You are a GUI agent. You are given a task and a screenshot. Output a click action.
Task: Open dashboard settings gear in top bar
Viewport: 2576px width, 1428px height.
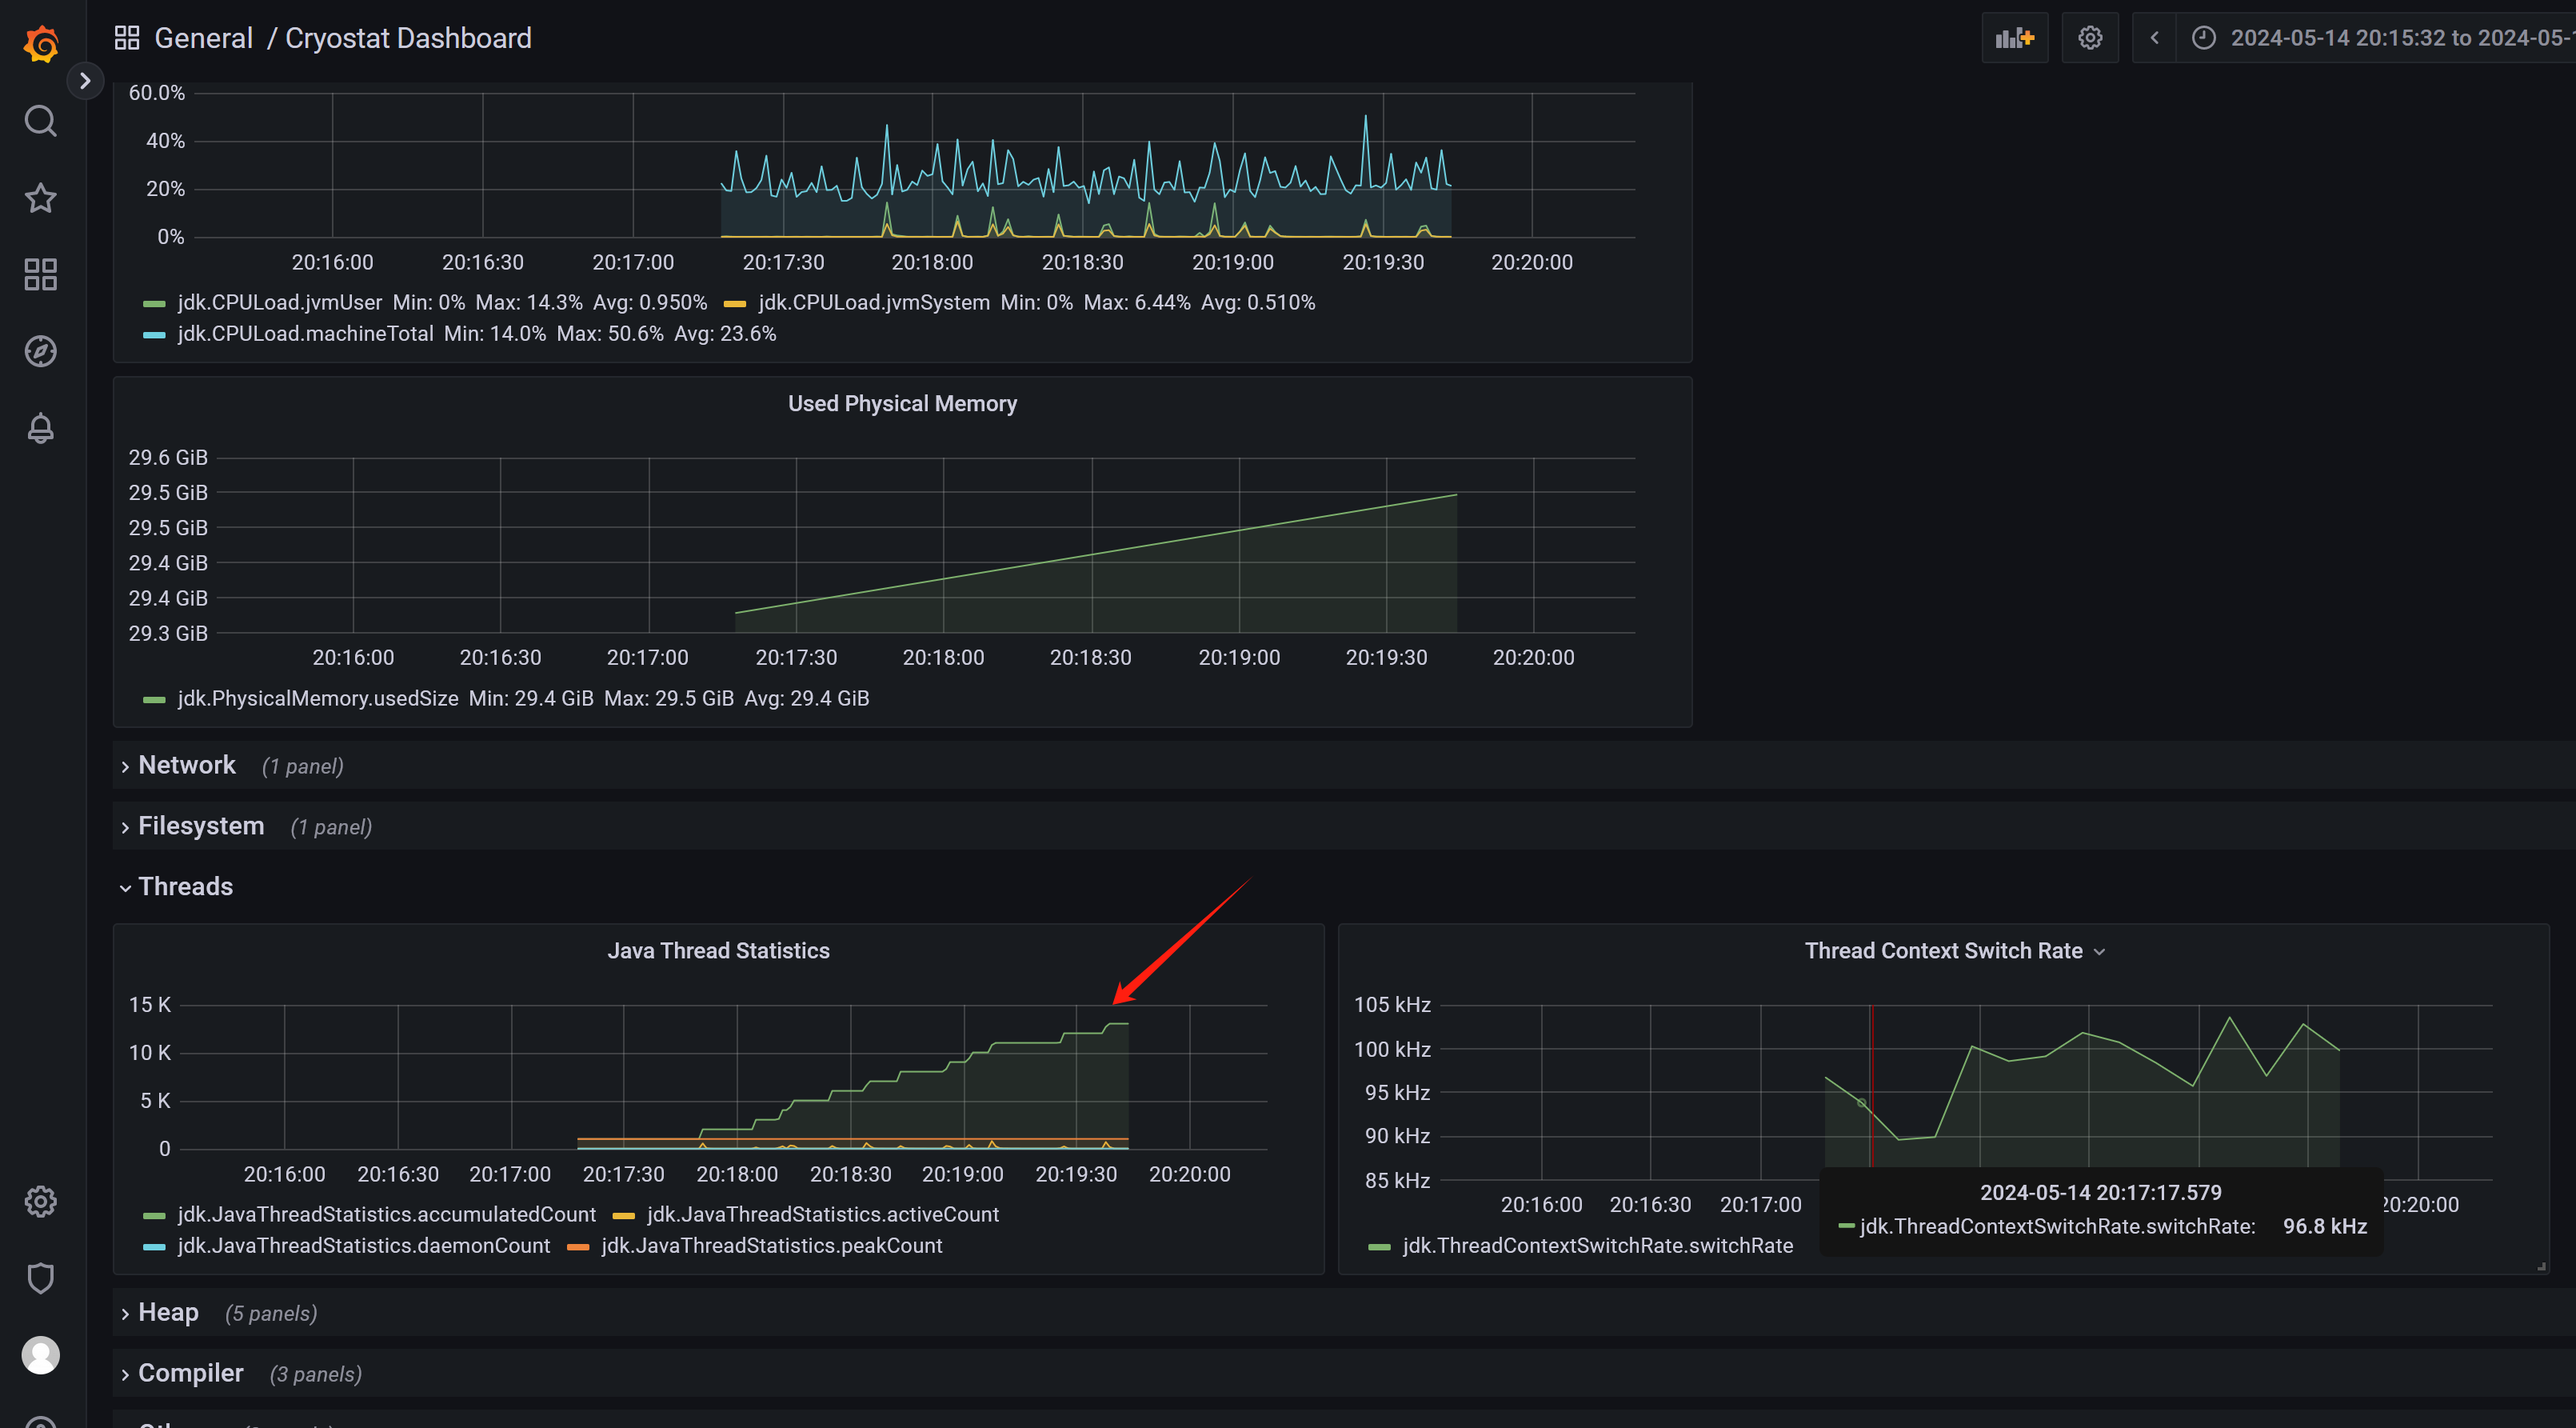pos(2090,38)
